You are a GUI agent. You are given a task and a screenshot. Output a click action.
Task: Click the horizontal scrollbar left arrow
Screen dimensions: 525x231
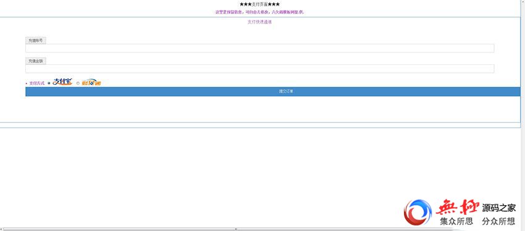(1, 229)
